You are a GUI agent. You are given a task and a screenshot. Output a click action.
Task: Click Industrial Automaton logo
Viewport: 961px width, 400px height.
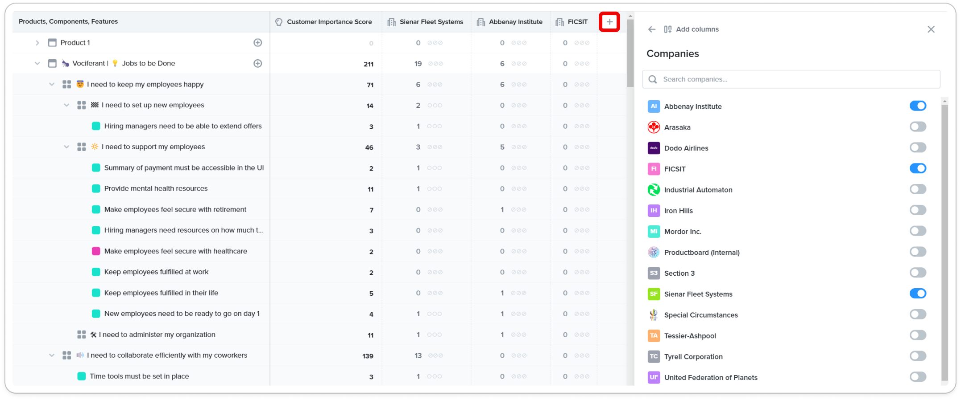point(654,190)
